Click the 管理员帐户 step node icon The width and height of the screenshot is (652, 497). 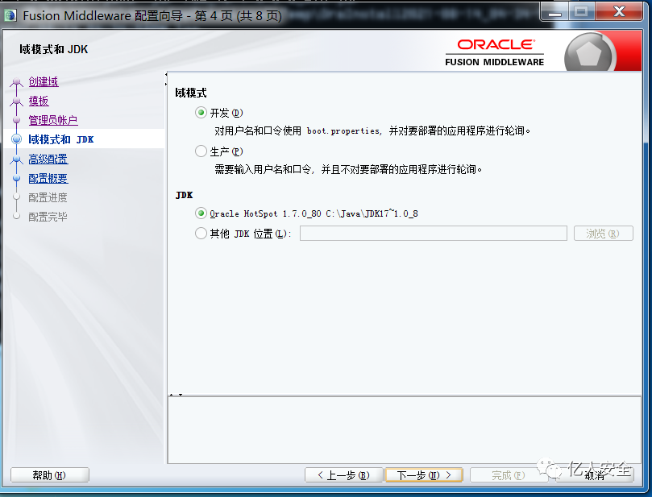click(x=17, y=120)
